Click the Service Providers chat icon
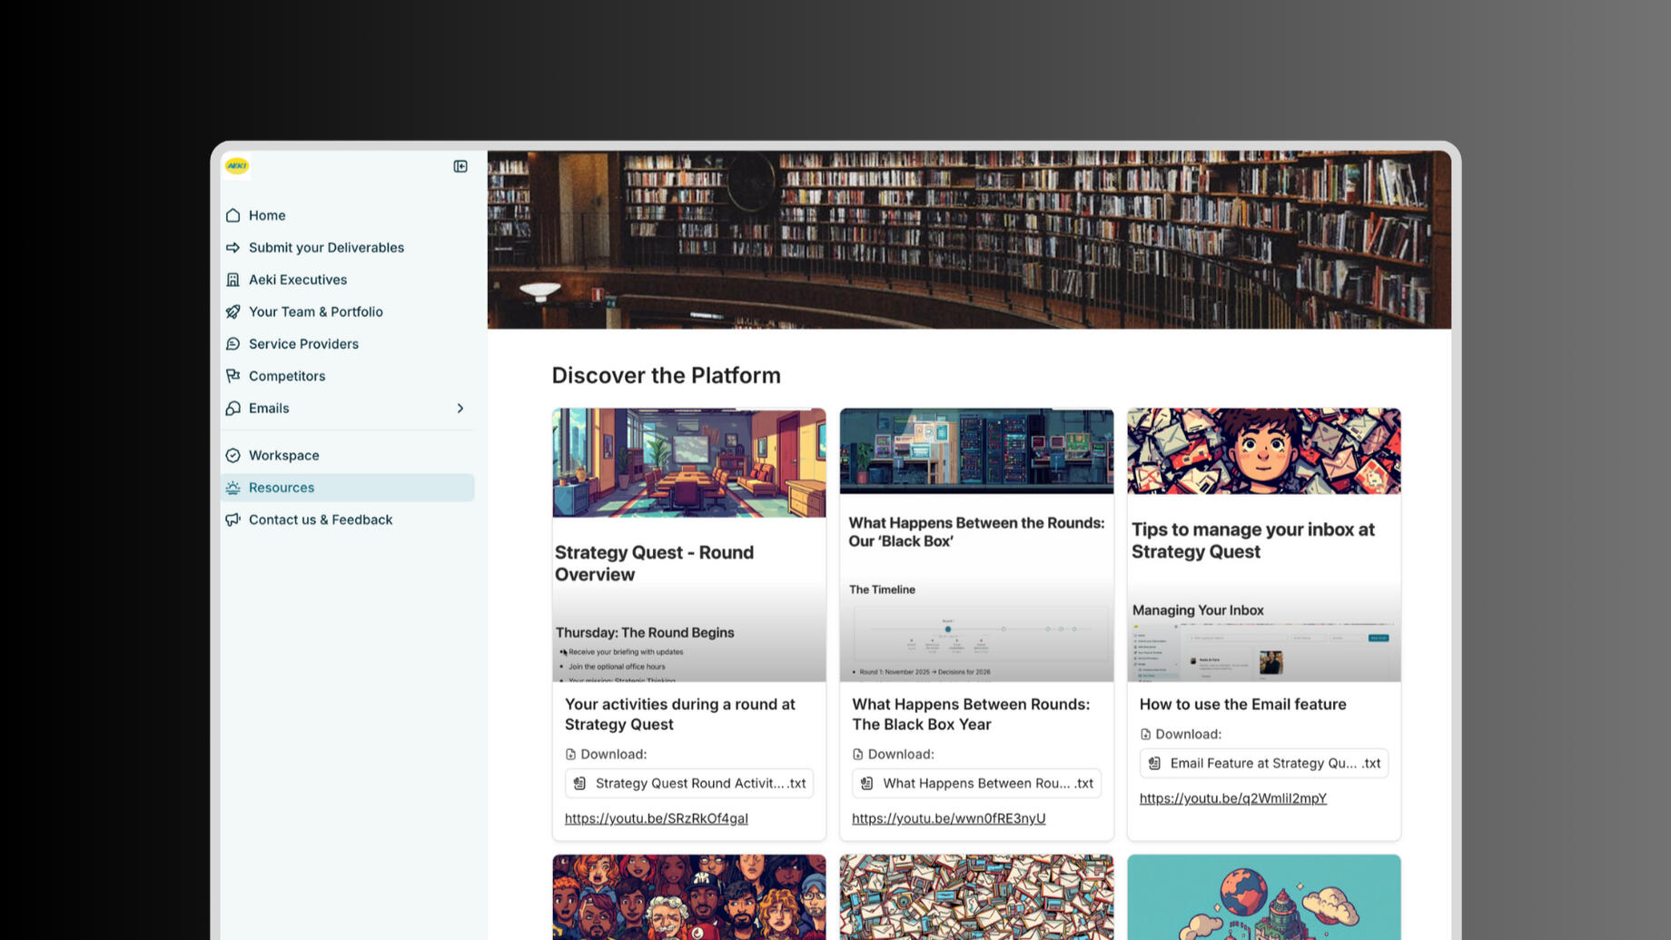Image resolution: width=1671 pixels, height=940 pixels. pyautogui.click(x=233, y=344)
